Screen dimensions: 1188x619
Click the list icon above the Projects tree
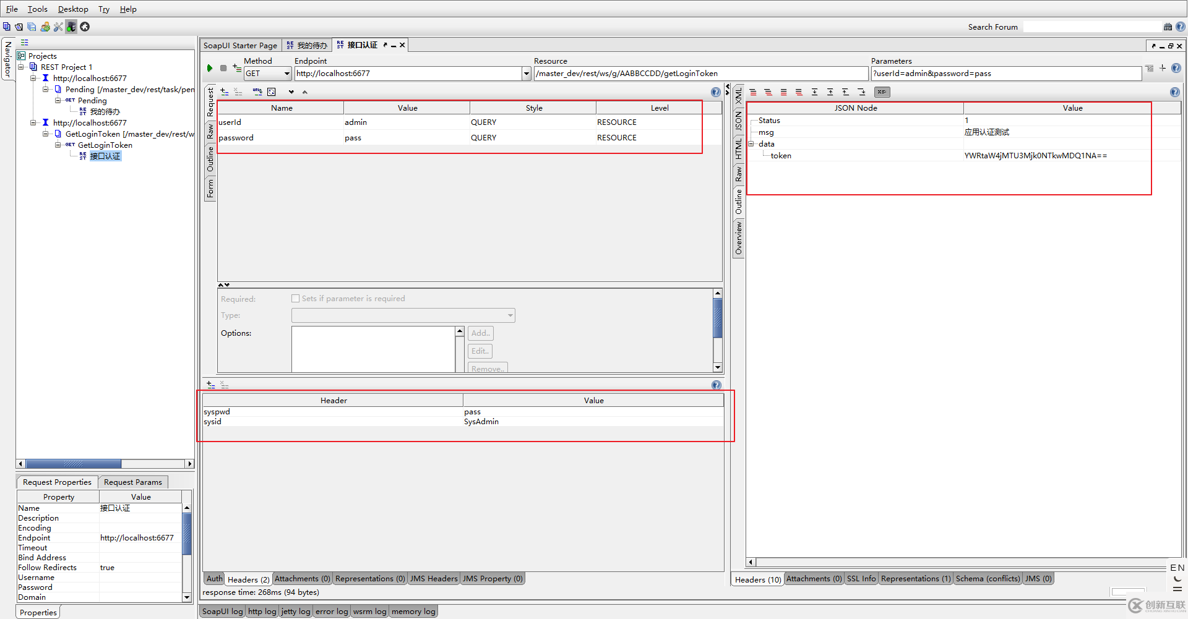(x=25, y=43)
